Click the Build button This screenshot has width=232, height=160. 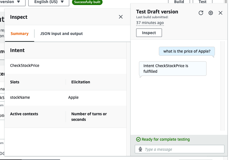(179, 2)
